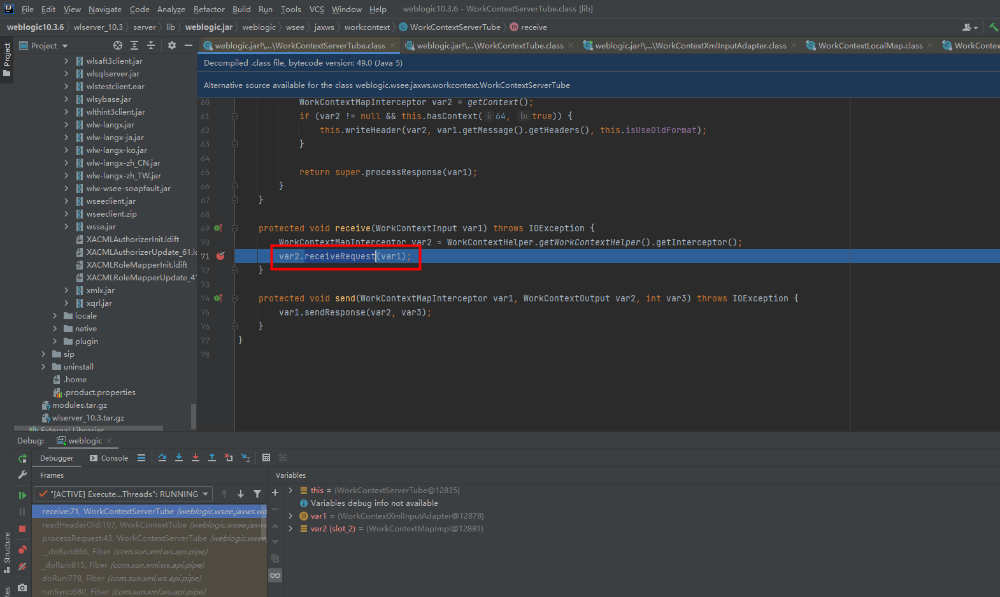Toggle the show watches glasses icon
Image resolution: width=1000 pixels, height=597 pixels.
click(x=275, y=575)
